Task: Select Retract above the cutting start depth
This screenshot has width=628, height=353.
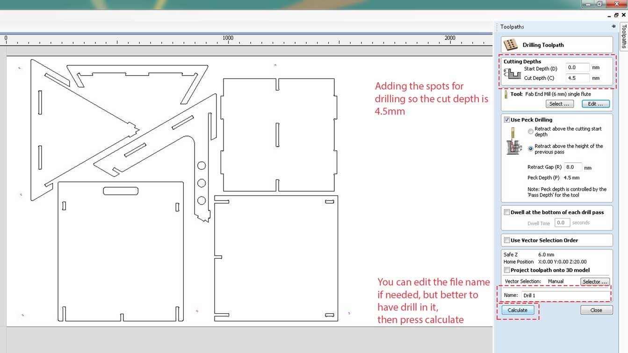Action: click(530, 131)
